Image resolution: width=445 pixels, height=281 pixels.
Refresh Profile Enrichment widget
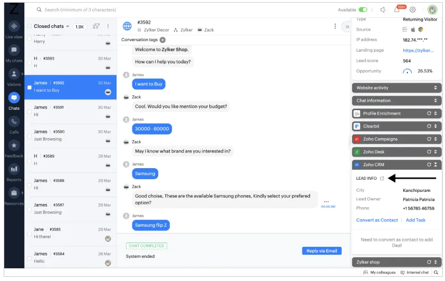(429, 113)
